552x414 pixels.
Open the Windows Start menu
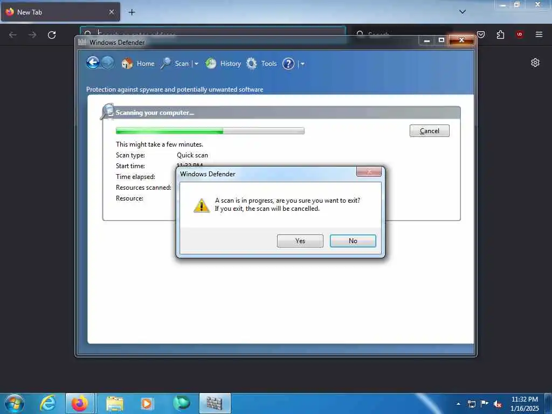(15, 403)
